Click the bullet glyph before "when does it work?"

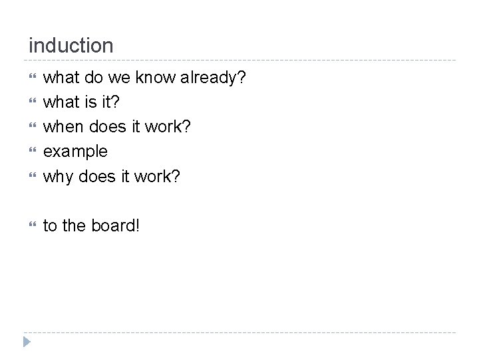tap(32, 128)
